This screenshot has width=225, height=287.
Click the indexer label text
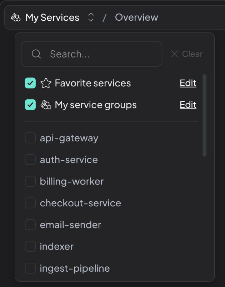57,246
